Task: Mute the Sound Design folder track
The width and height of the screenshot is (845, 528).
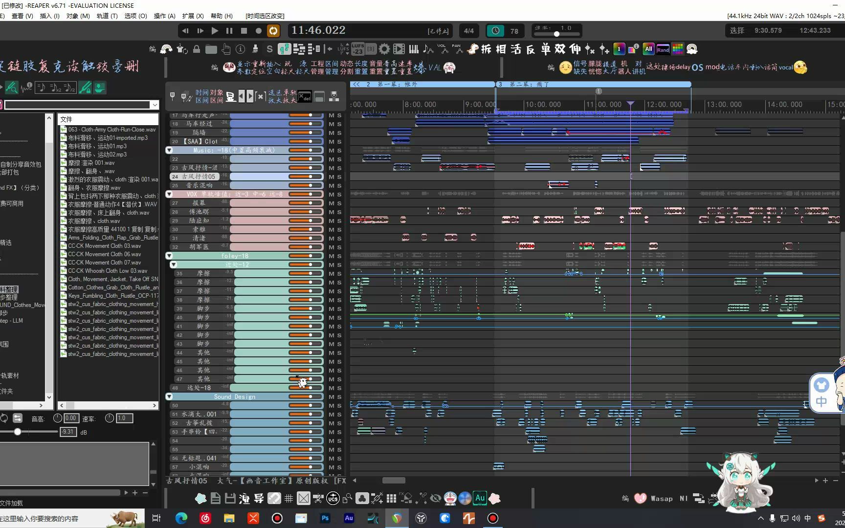Action: pos(331,397)
